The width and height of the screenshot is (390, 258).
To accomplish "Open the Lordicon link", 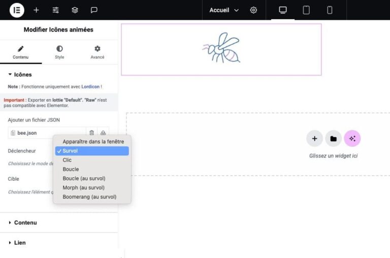I will point(90,86).
